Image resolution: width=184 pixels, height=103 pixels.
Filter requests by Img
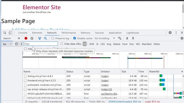pyautogui.click(x=109, y=44)
